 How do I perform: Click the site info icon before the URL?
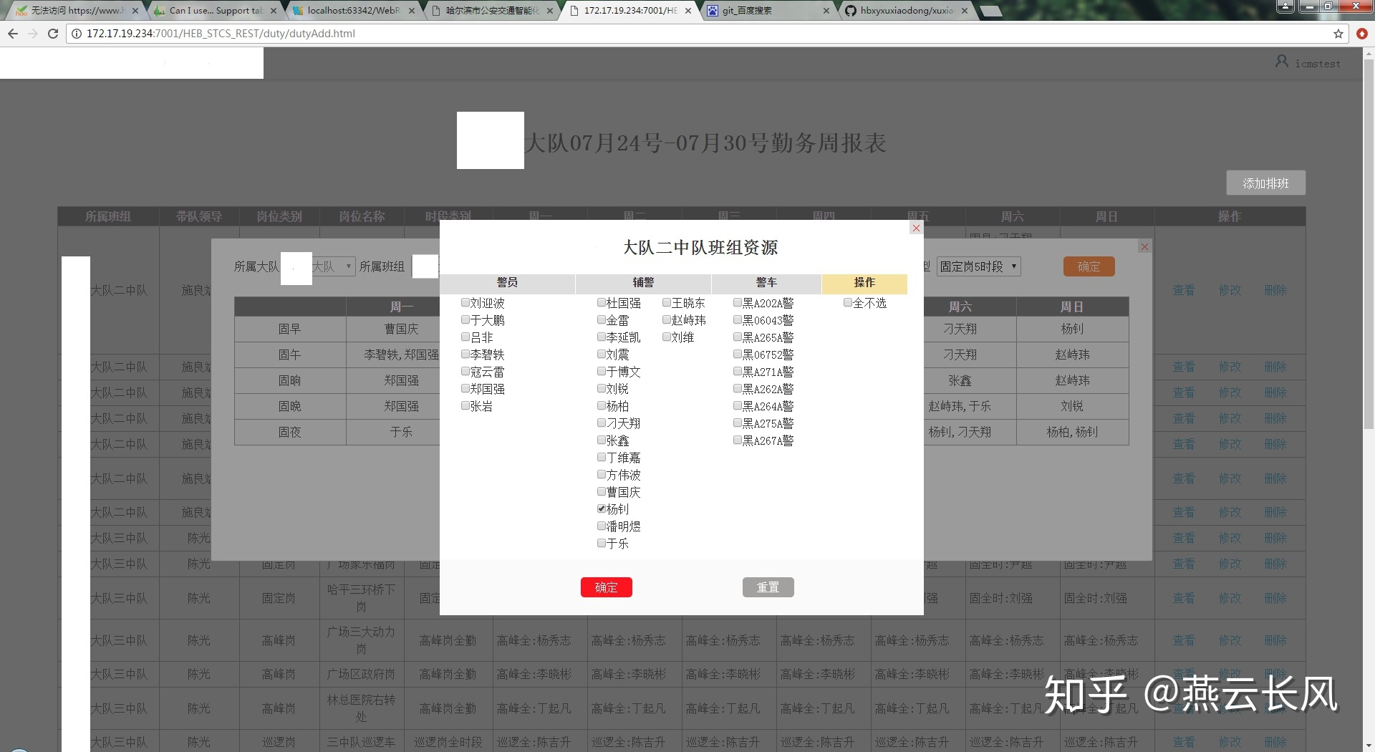click(x=76, y=33)
